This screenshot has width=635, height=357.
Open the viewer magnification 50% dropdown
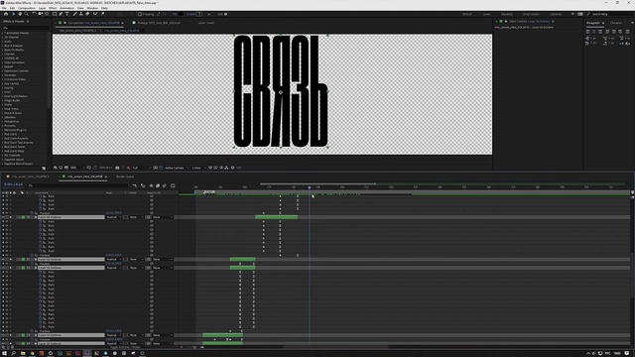click(x=76, y=168)
